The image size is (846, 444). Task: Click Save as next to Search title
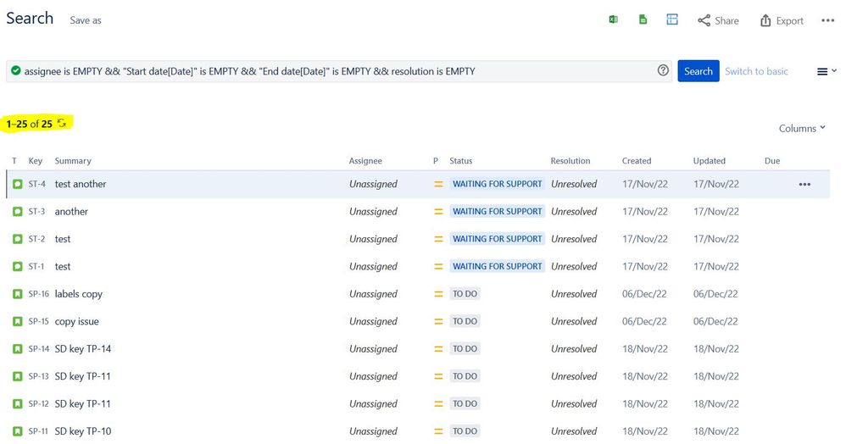(x=86, y=20)
